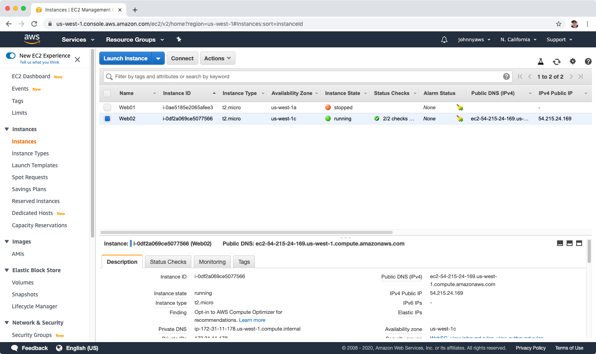Viewport: 596px width, 354px height.
Task: Toggle the select-all instances checkbox
Action: coord(107,93)
